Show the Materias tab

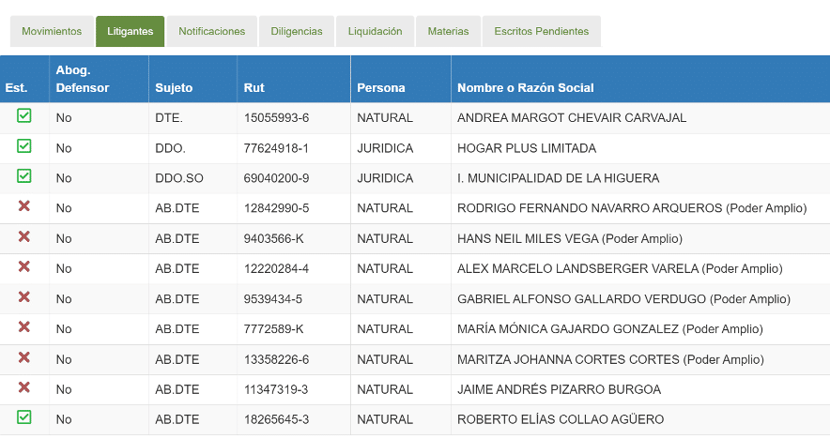point(448,31)
